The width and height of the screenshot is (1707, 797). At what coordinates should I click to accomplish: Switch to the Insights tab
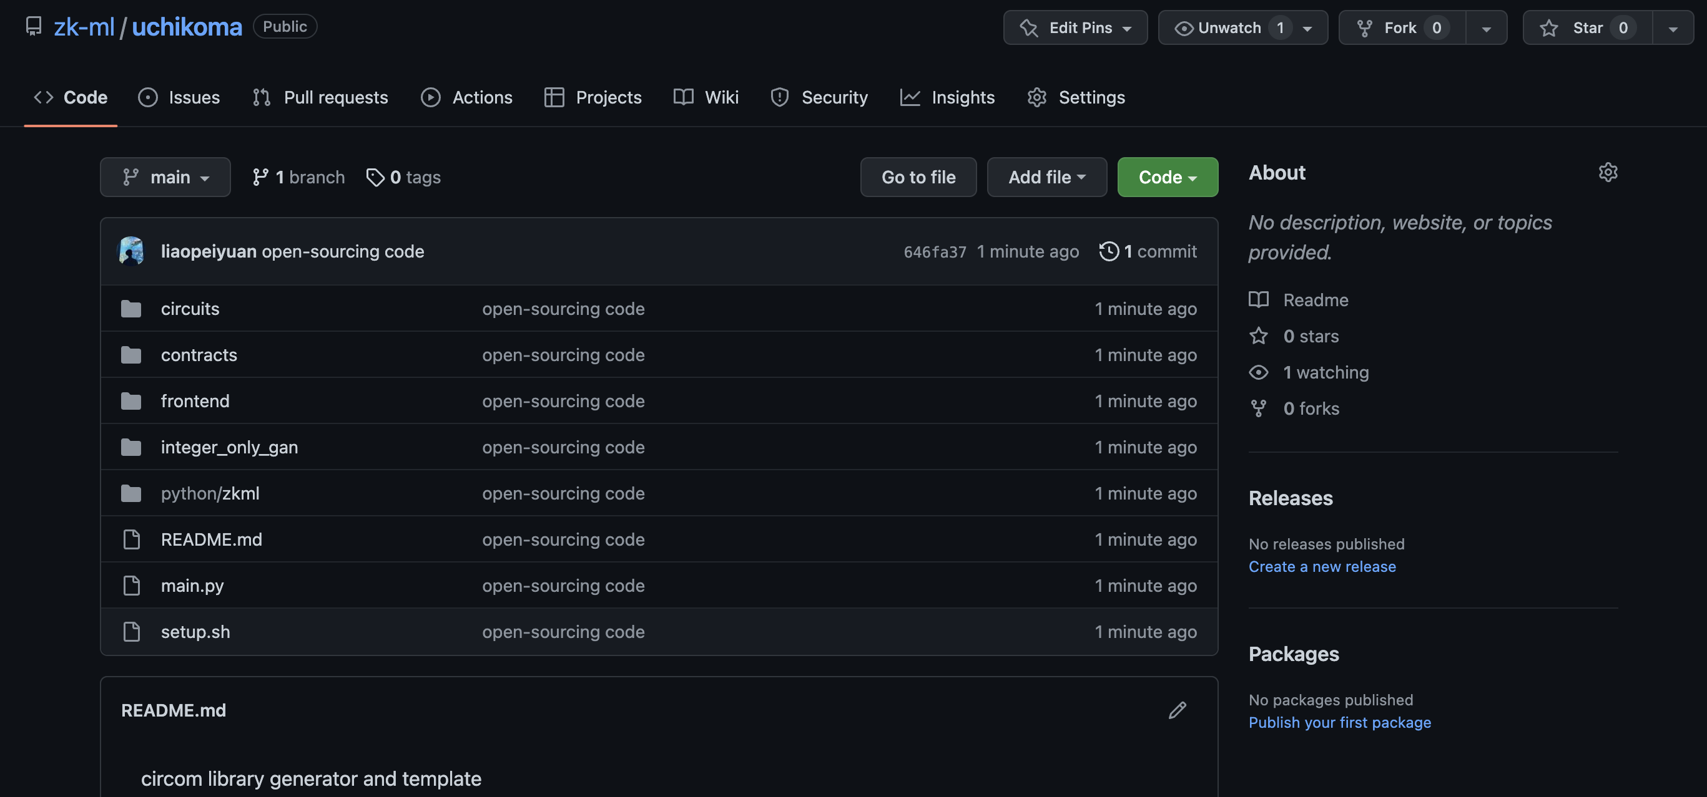click(947, 98)
